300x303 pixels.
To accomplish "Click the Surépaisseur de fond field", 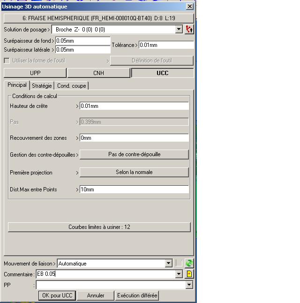I will [83, 41].
